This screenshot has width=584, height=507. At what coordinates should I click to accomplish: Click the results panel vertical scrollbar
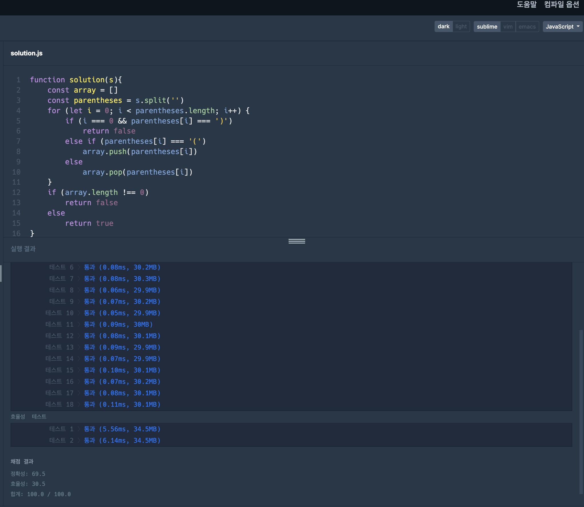581,412
